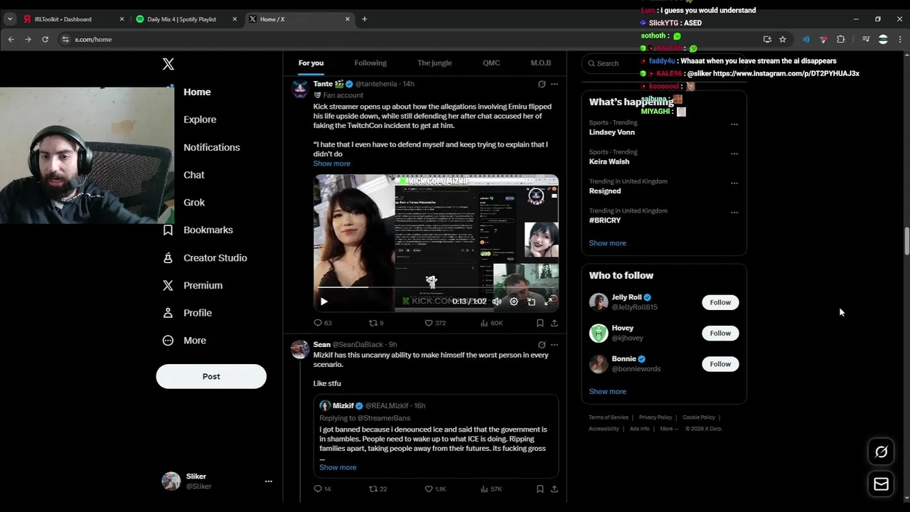Click the Grok icon on Sean's post

(541, 345)
